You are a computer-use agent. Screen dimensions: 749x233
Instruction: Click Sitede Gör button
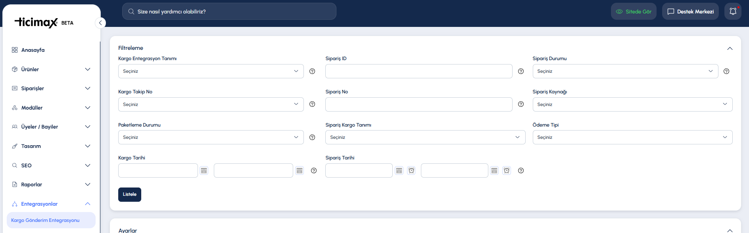pos(634,11)
